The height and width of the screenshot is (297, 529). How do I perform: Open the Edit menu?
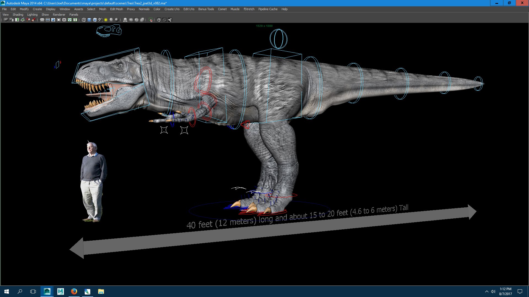tap(13, 9)
